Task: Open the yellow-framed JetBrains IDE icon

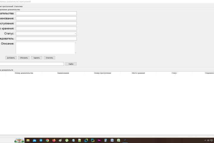Action: (x=93, y=140)
